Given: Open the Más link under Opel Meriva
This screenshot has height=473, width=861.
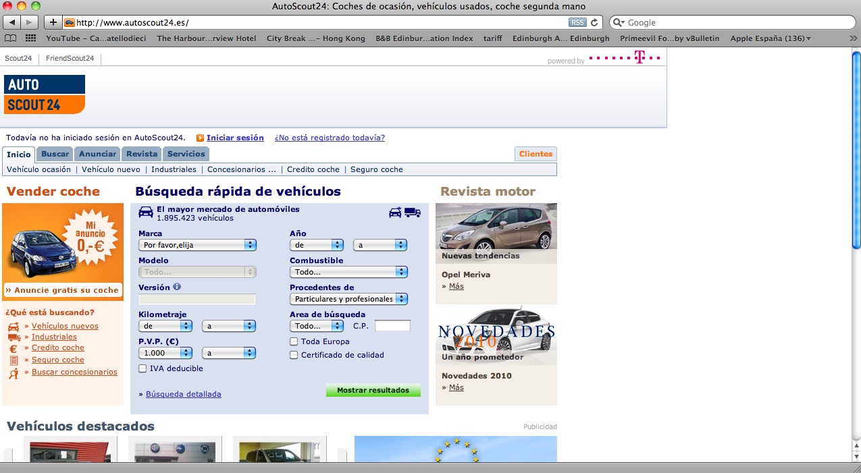Looking at the screenshot, I should [456, 286].
